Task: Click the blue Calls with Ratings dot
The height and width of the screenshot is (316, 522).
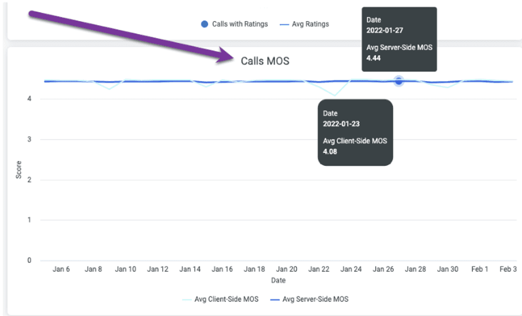Action: pyautogui.click(x=205, y=24)
